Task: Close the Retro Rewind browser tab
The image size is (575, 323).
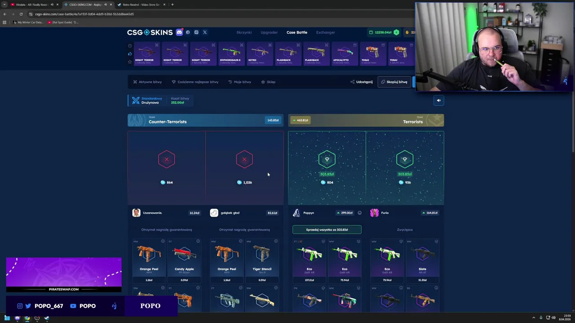Action: coord(164,4)
